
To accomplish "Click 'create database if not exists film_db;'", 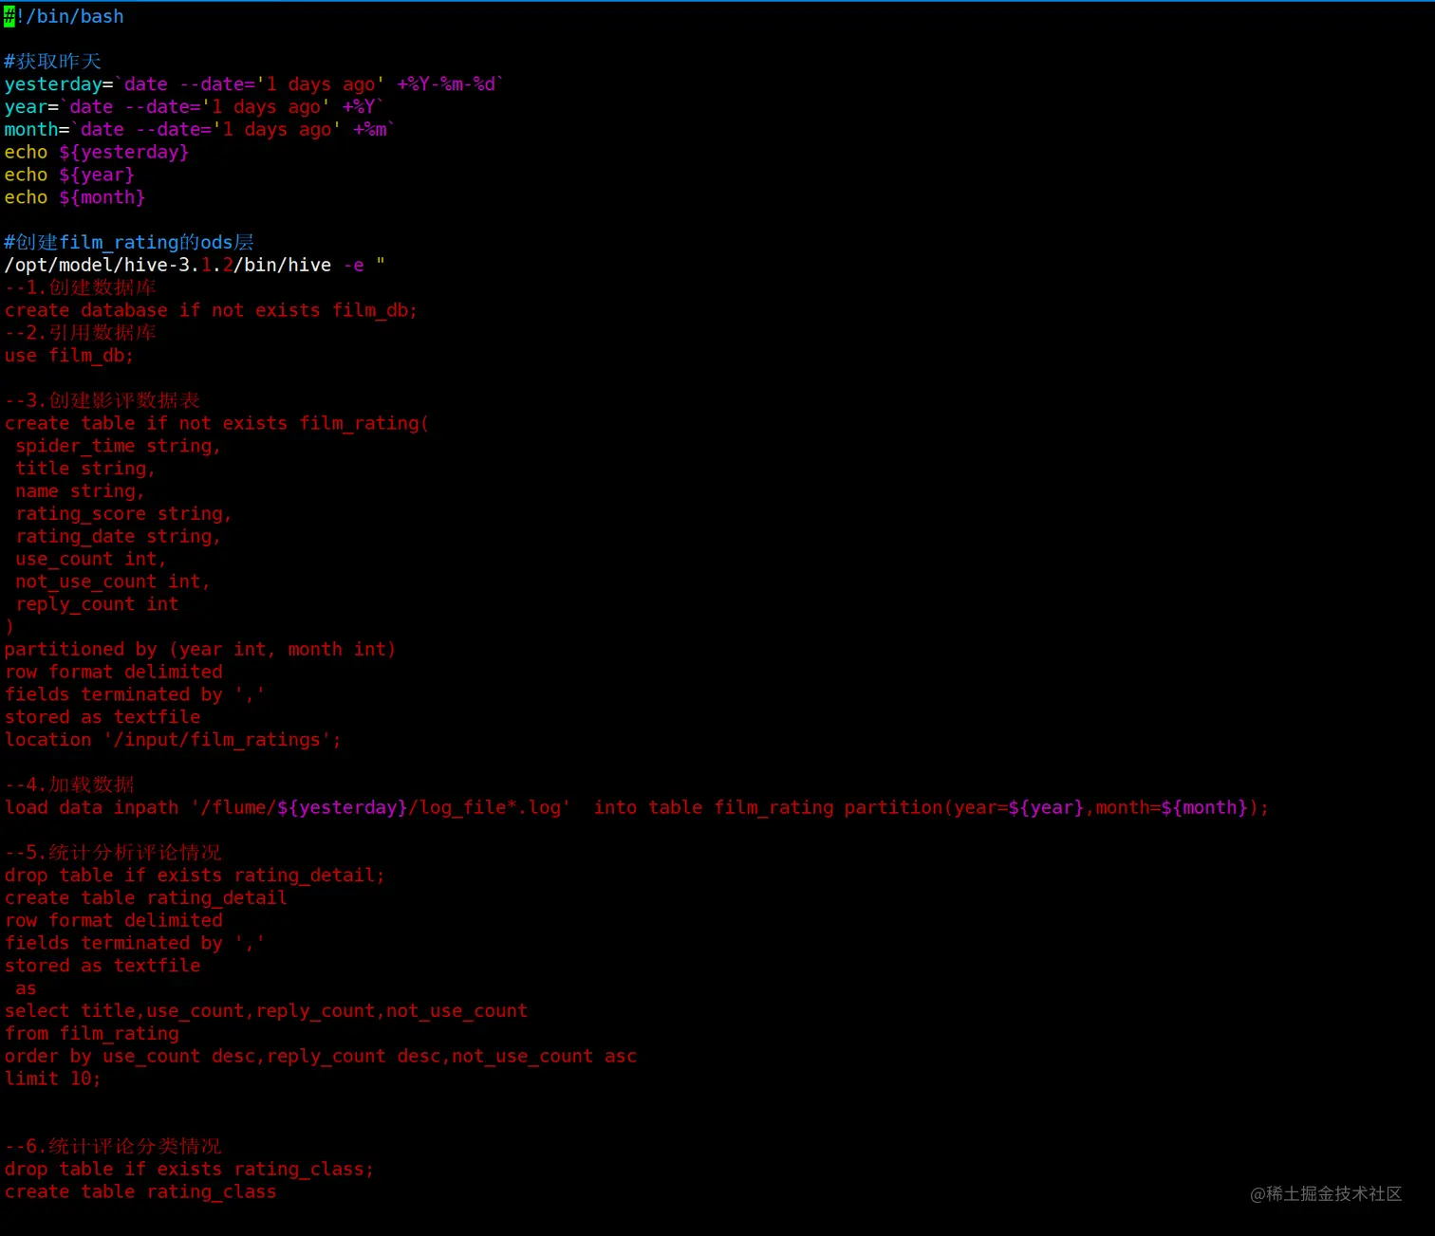I will pos(211,310).
